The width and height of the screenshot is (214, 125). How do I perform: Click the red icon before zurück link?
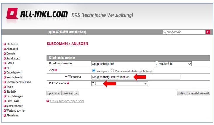pyautogui.click(x=48, y=101)
